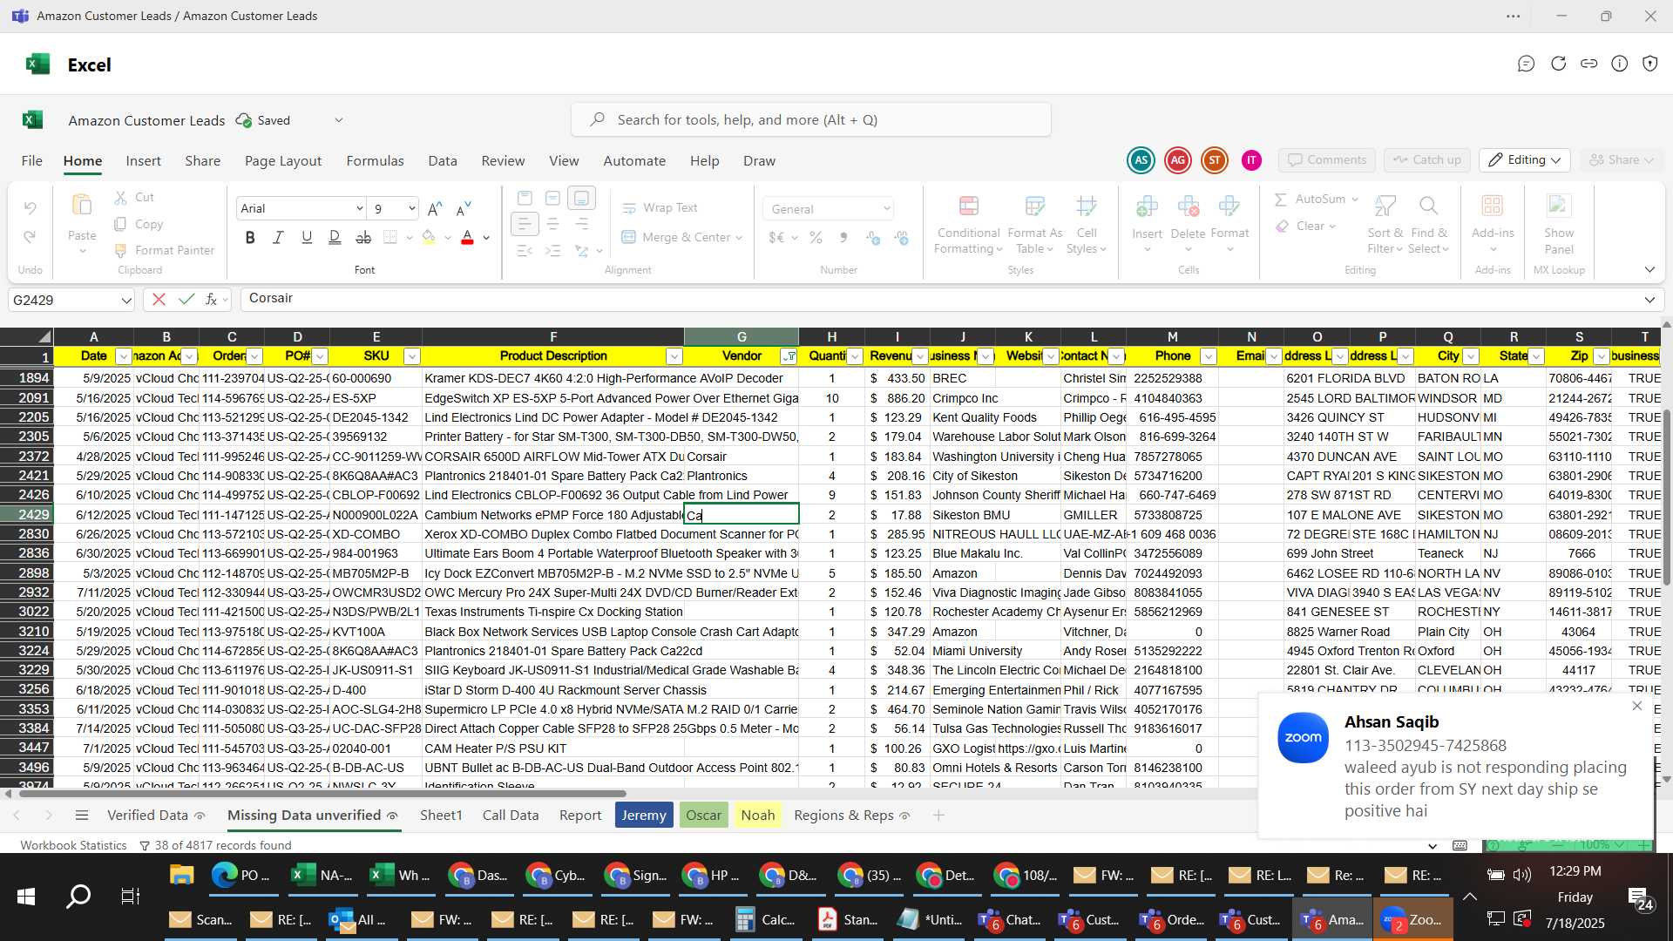Open the Calculator taskbar app
Screen dimensions: 1673x941
tap(766, 920)
